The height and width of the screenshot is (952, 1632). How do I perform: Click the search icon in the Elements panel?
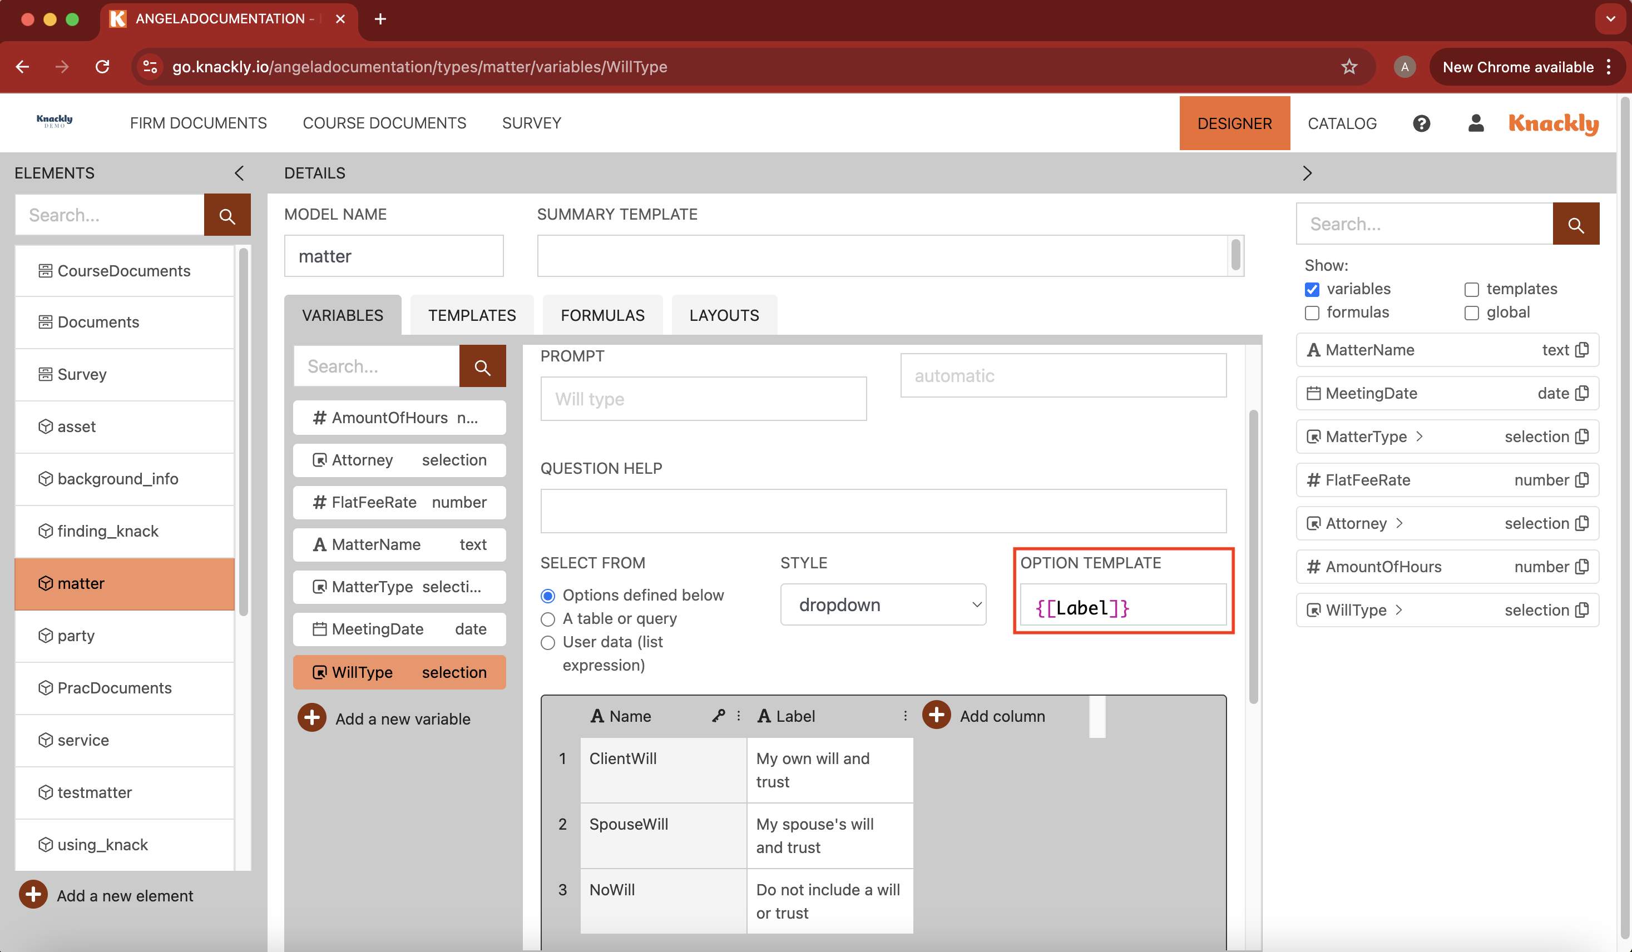point(227,214)
